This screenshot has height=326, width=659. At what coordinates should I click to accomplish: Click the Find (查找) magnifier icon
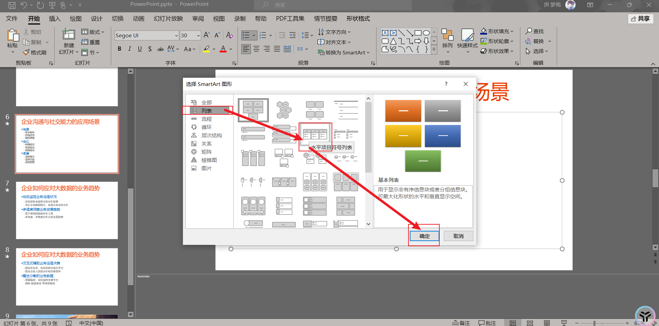[x=529, y=31]
